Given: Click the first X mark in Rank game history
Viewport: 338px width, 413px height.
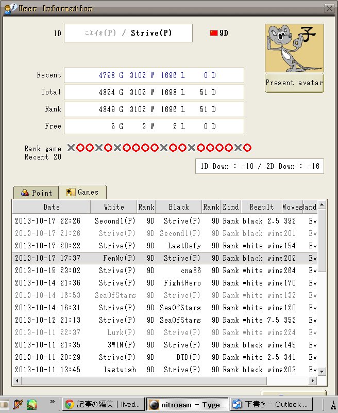Looking at the screenshot, I should tap(71, 148).
